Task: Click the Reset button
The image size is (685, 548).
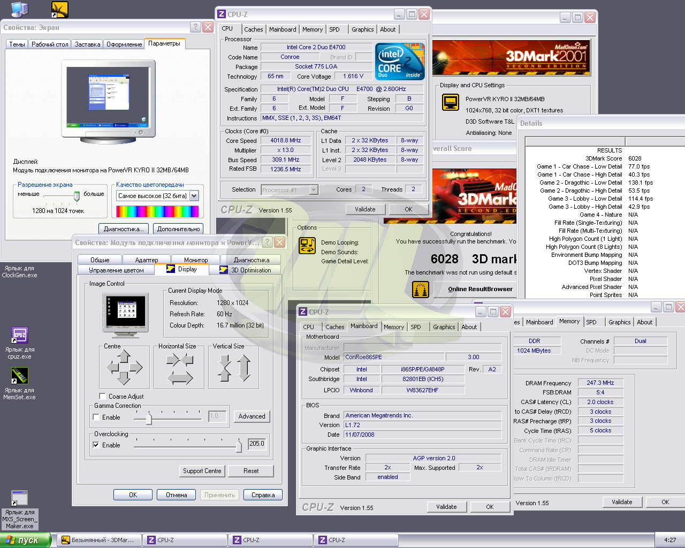Action: pyautogui.click(x=251, y=471)
